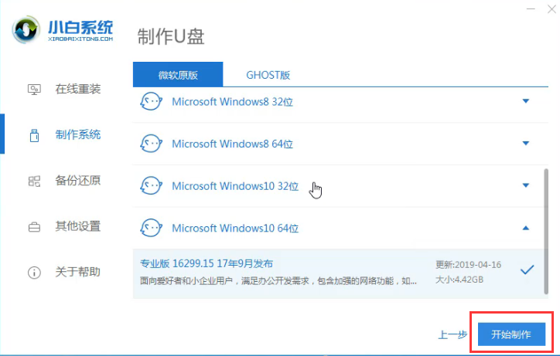The image size is (560, 356).
Task: Click the Windows8 32位 system icon
Action: (151, 101)
